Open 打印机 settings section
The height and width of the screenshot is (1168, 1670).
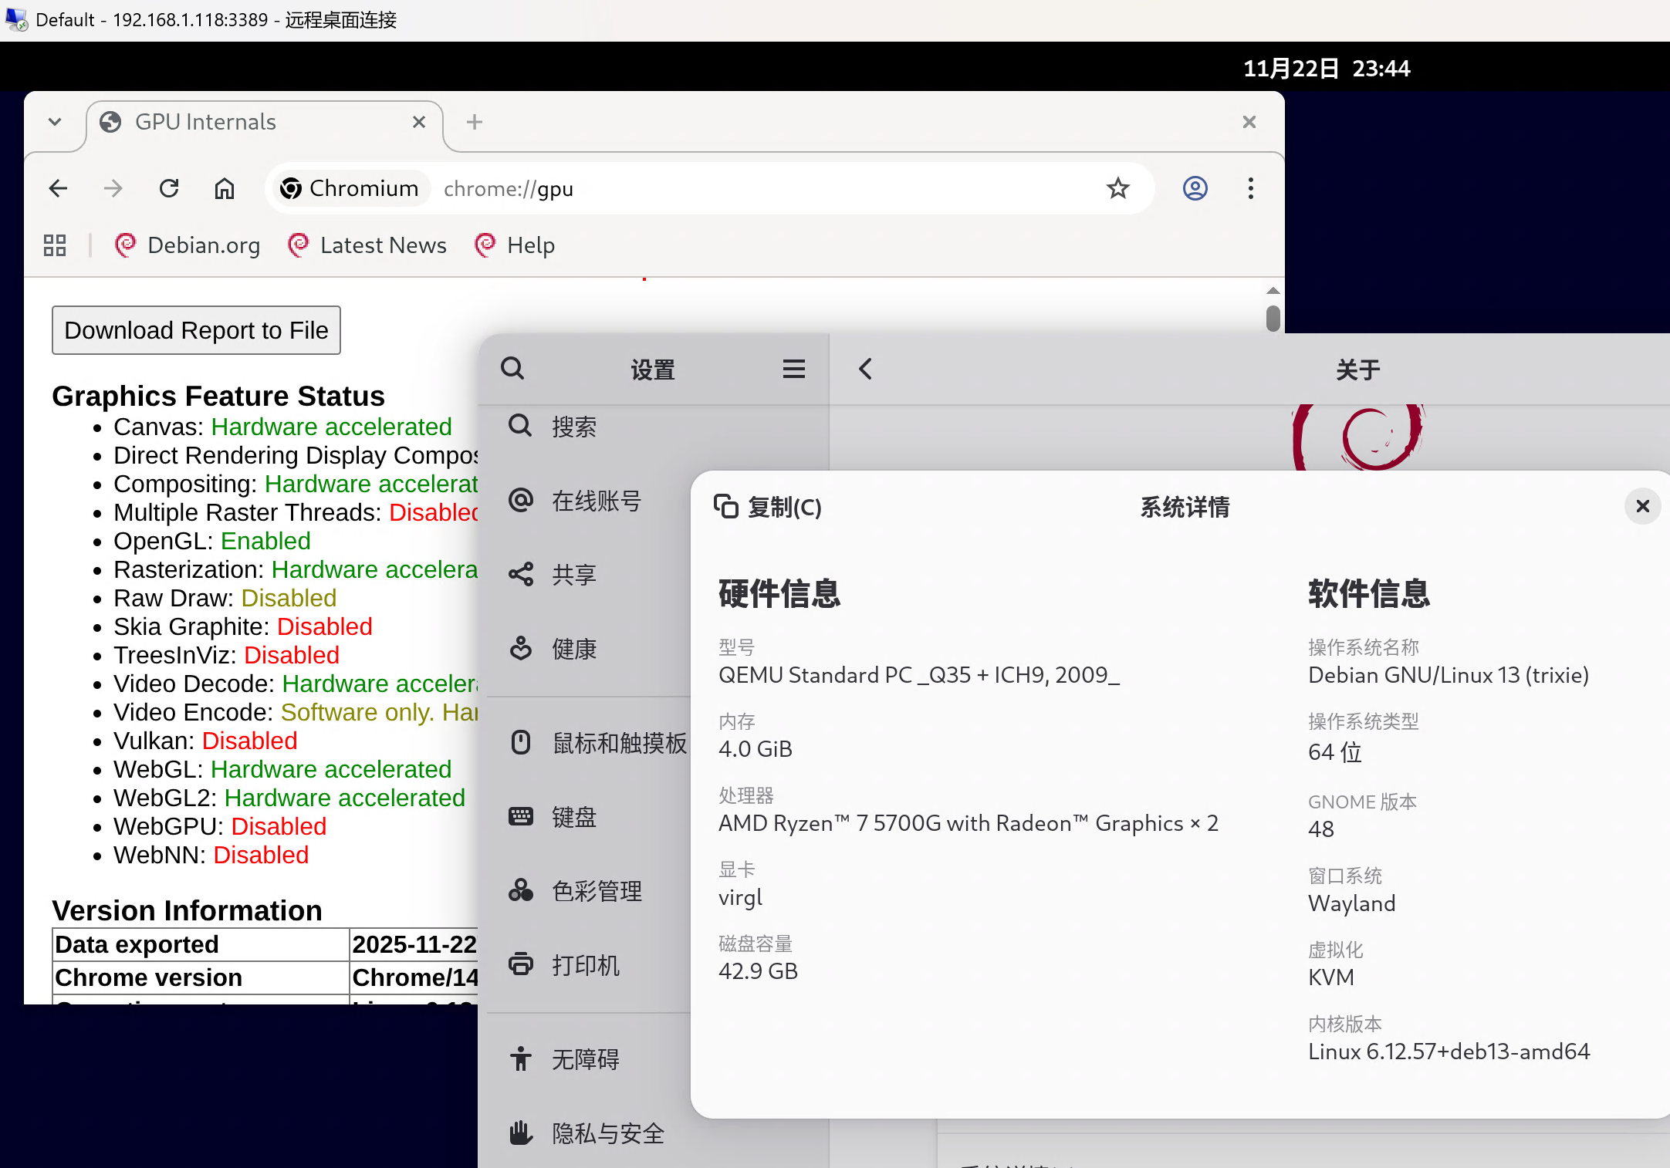coord(585,965)
